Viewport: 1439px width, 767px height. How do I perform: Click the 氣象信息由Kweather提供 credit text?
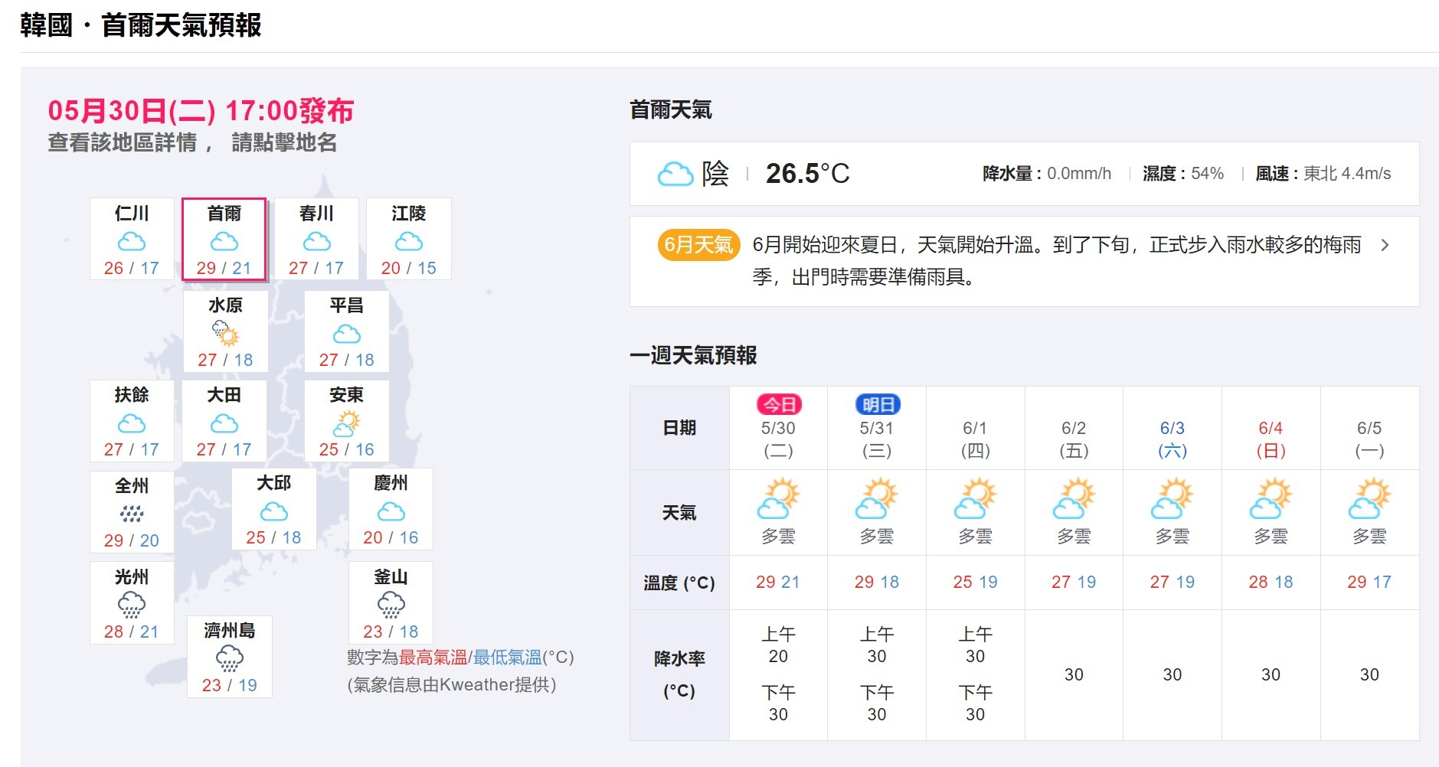[x=452, y=684]
